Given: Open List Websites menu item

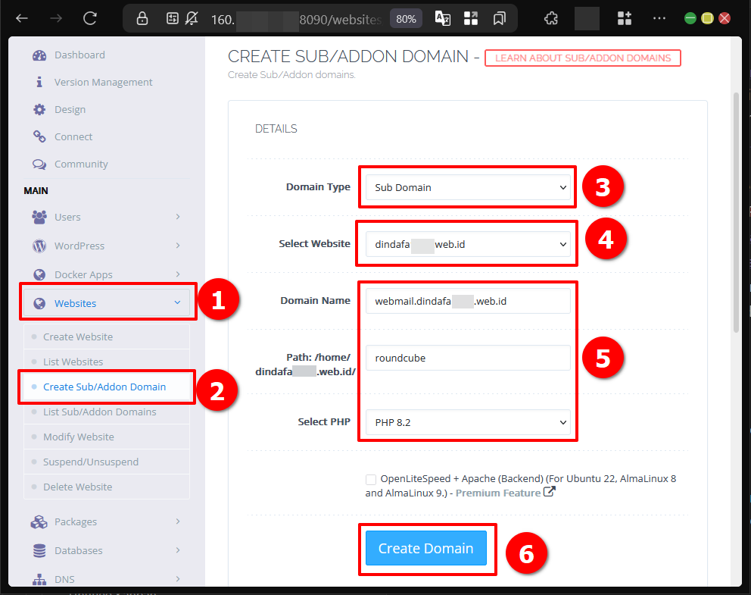Looking at the screenshot, I should coord(73,362).
